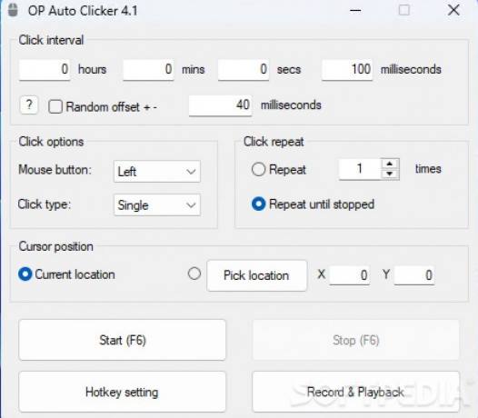Click the Pick location button
The width and height of the screenshot is (478, 418).
(x=256, y=275)
